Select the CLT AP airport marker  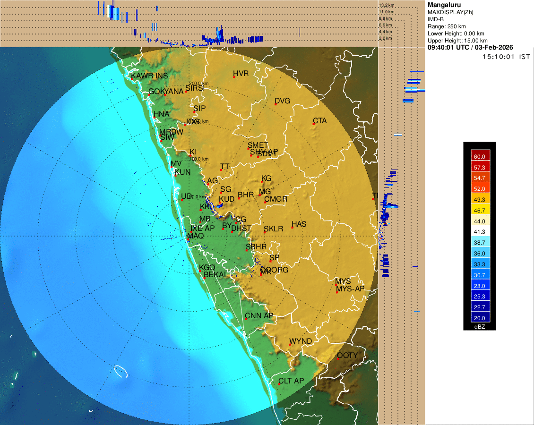279,384
